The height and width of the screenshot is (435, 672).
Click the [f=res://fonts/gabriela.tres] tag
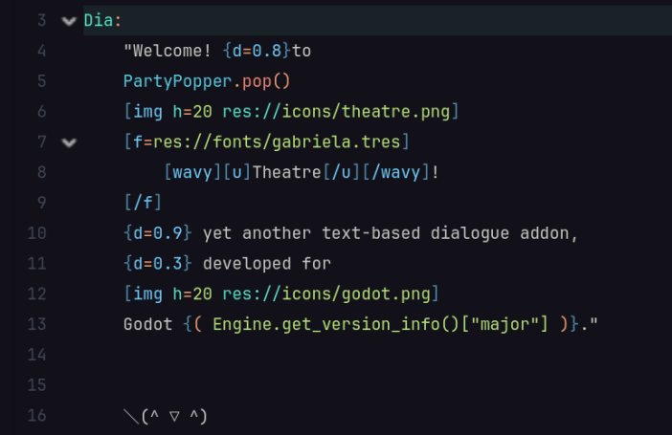266,141
